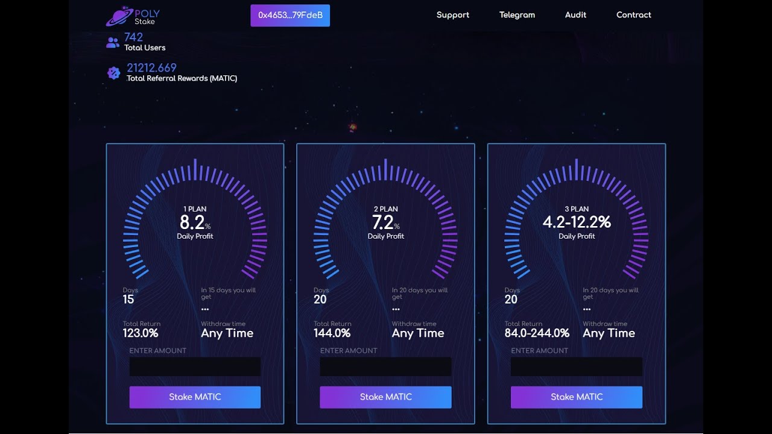
Task: Click Stake MATIC button for Plan 1
Action: click(195, 397)
